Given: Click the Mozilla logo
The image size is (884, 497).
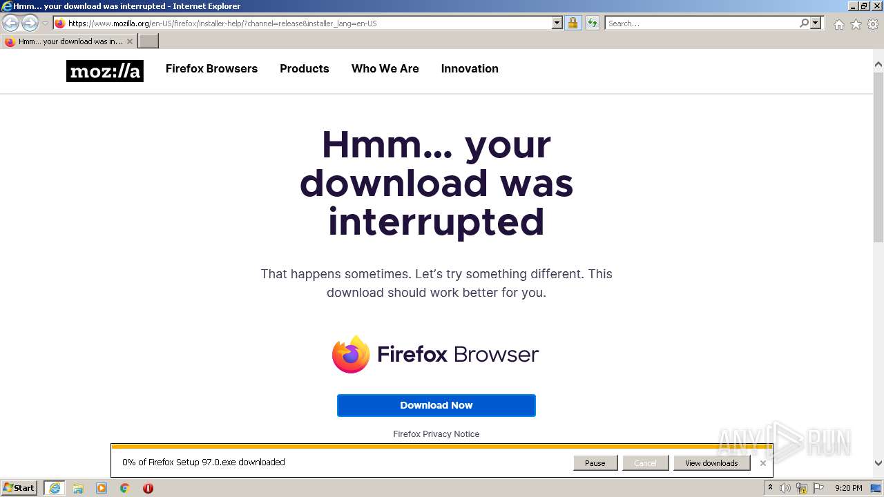Looking at the screenshot, I should point(105,70).
